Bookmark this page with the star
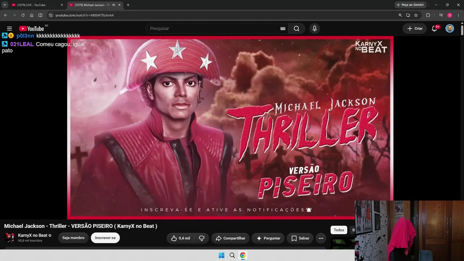The width and height of the screenshot is (464, 261). tap(416, 15)
